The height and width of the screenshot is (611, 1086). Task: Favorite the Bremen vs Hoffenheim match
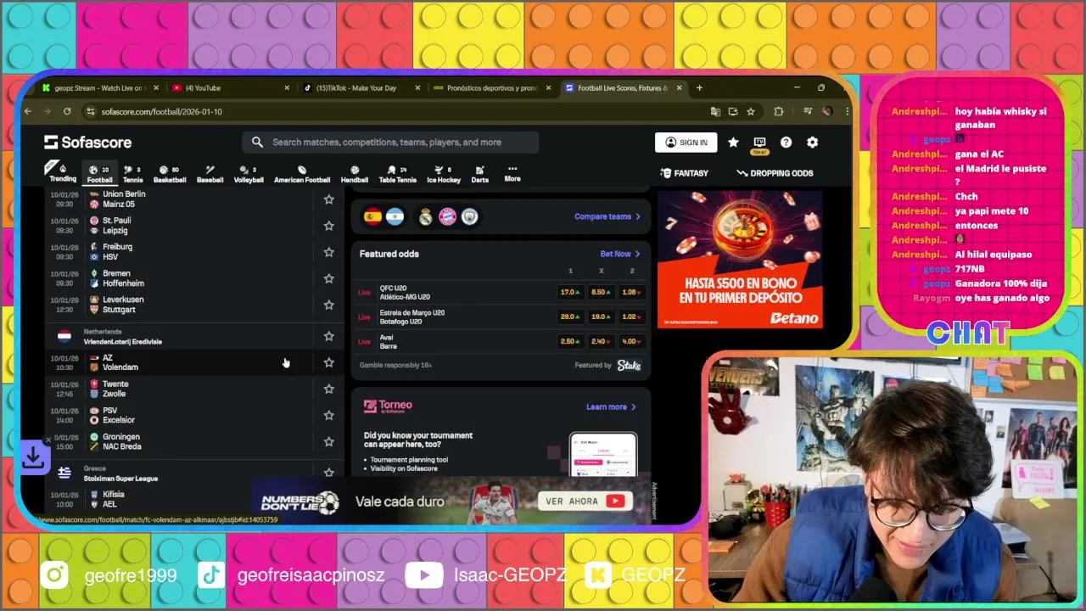point(328,278)
